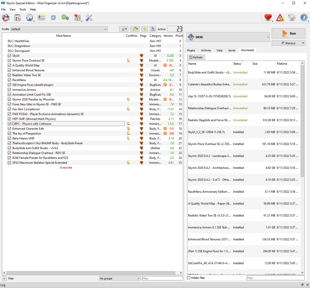Image resolution: width=310 pixels, height=288 pixels.
Task: Click the restore backup yellow arrow icon
Action: coord(144,29)
